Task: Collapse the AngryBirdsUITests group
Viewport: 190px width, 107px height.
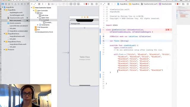Action: [x=4, y=42]
